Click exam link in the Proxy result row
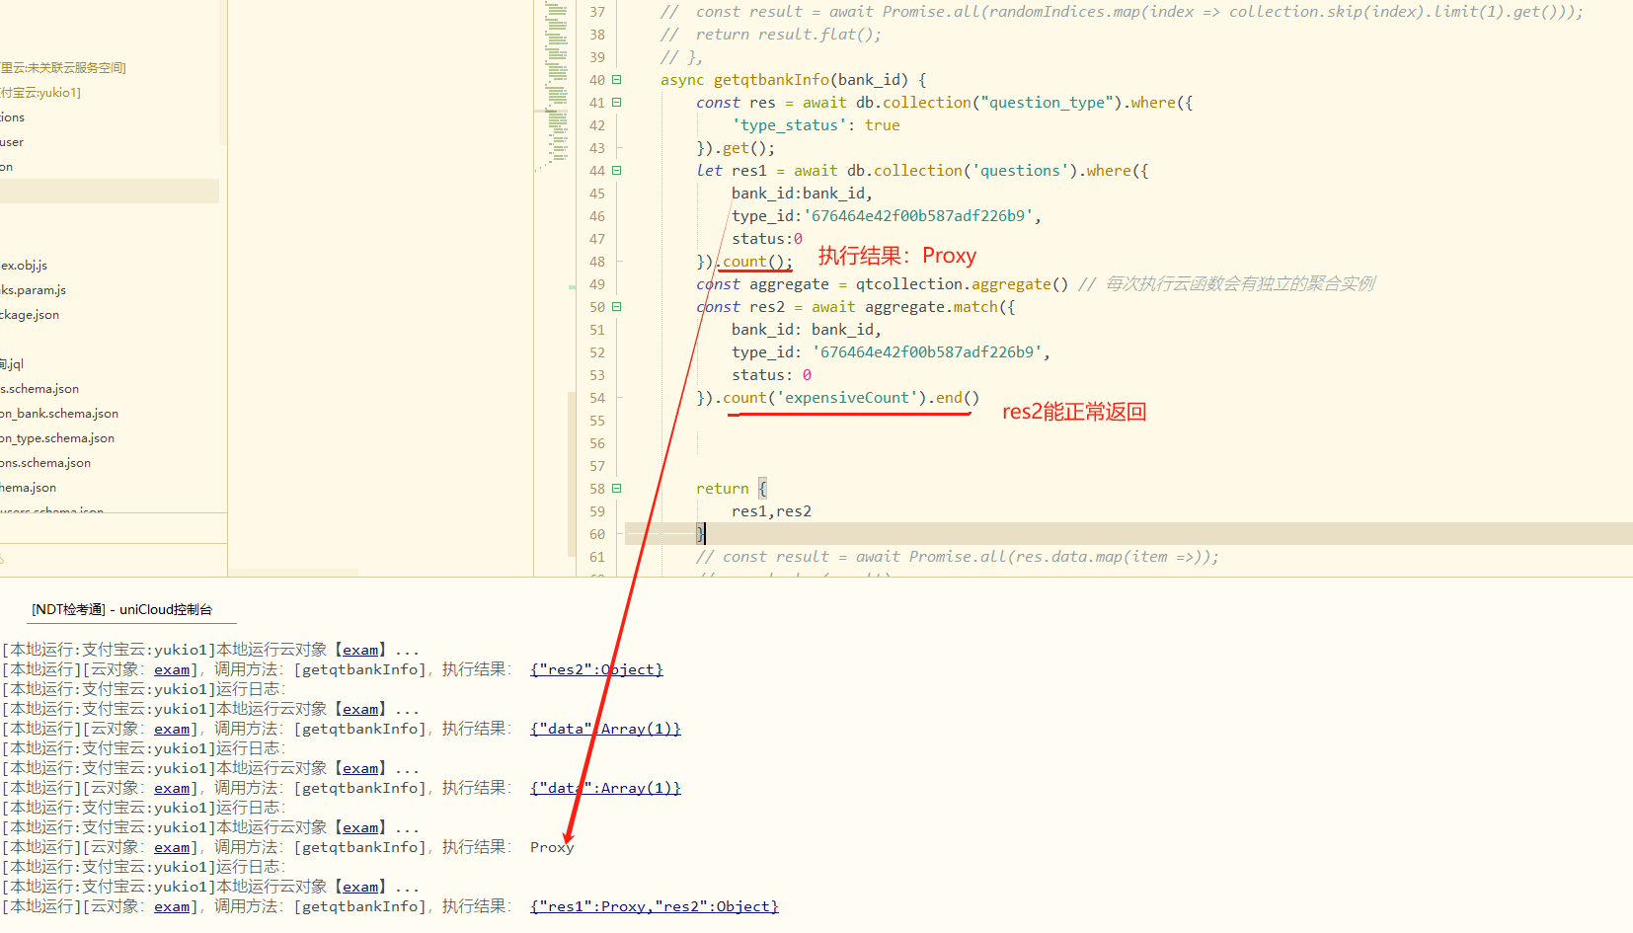This screenshot has height=933, width=1633. pos(172,847)
